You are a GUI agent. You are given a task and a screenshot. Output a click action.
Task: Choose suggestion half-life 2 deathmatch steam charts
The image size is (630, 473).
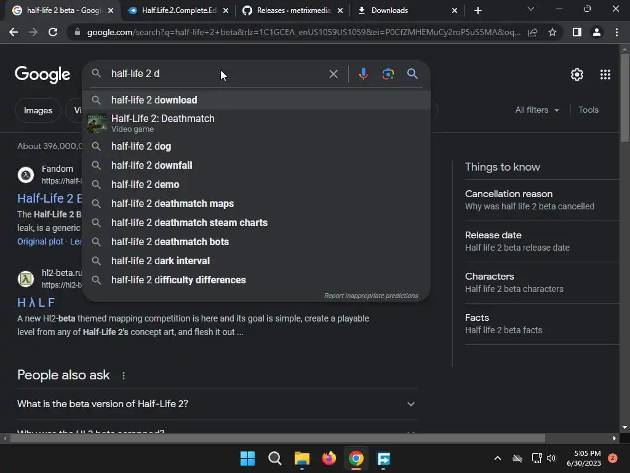tap(257, 222)
